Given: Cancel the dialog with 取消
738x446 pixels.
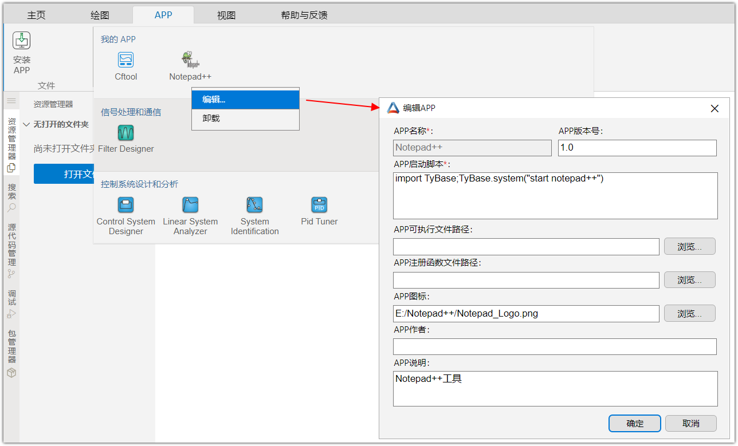Looking at the screenshot, I should (x=691, y=424).
